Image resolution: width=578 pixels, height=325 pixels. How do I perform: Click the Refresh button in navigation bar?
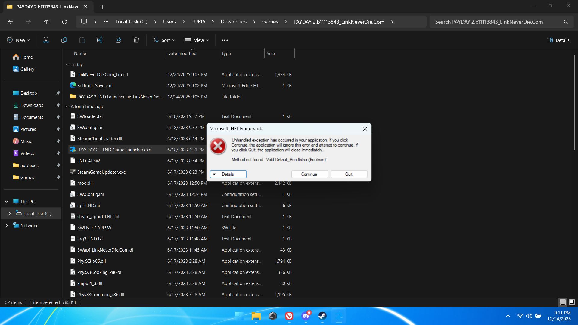click(64, 22)
